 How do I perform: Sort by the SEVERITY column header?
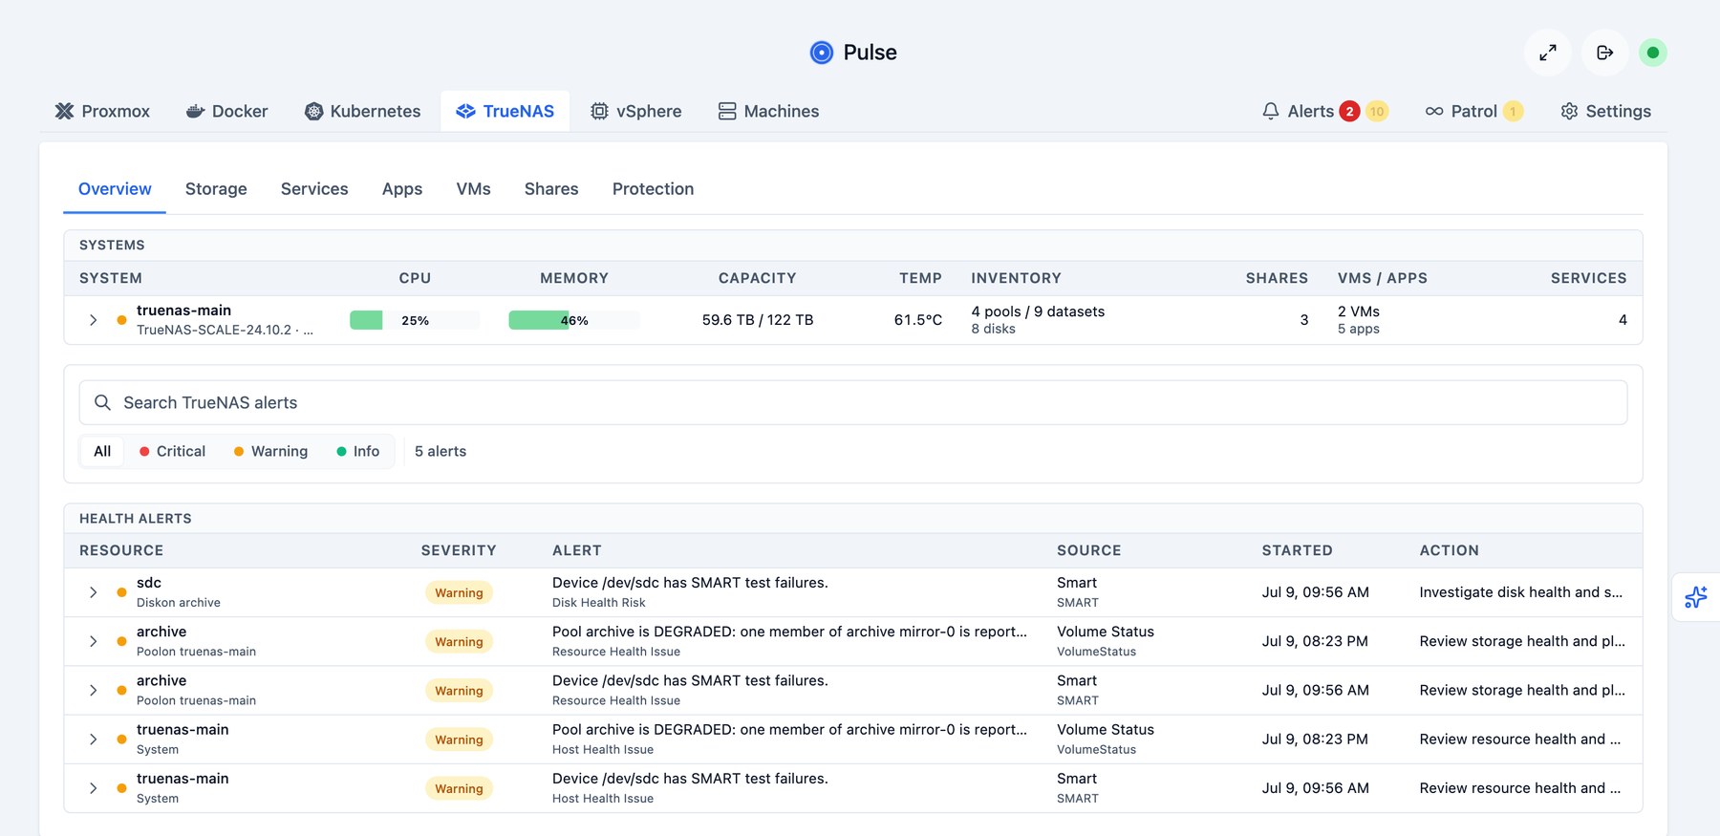pyautogui.click(x=459, y=550)
